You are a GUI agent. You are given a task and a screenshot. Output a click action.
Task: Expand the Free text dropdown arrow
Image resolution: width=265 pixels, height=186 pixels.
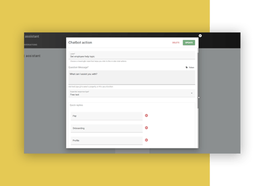(192, 93)
